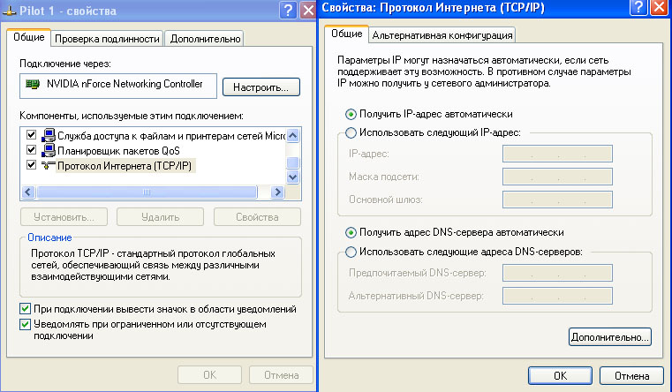
Task: Toggle notify on limited connectivity checkbox
Action: point(25,325)
